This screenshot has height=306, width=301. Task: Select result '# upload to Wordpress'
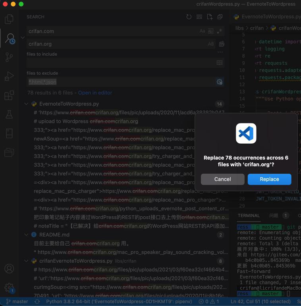(x=86, y=121)
